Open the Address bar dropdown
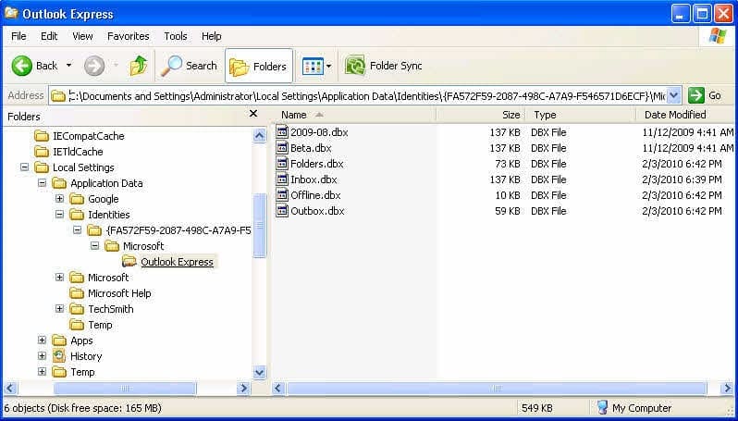Image resolution: width=738 pixels, height=421 pixels. [x=674, y=95]
